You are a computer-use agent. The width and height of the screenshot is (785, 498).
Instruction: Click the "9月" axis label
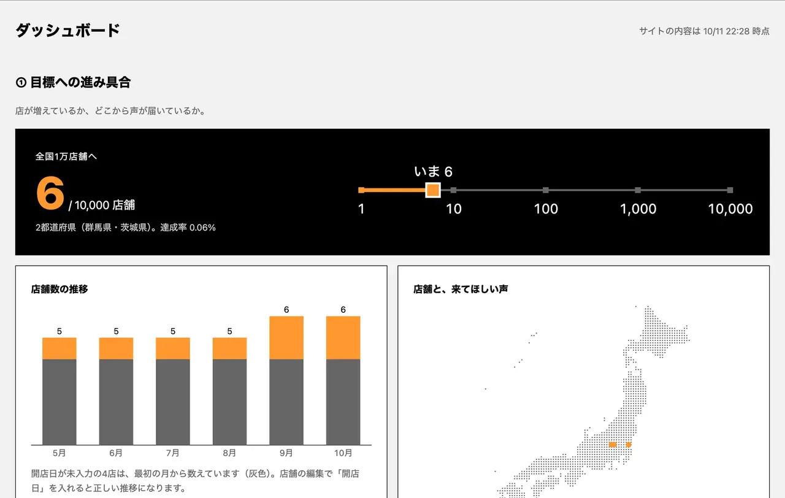pyautogui.click(x=286, y=453)
